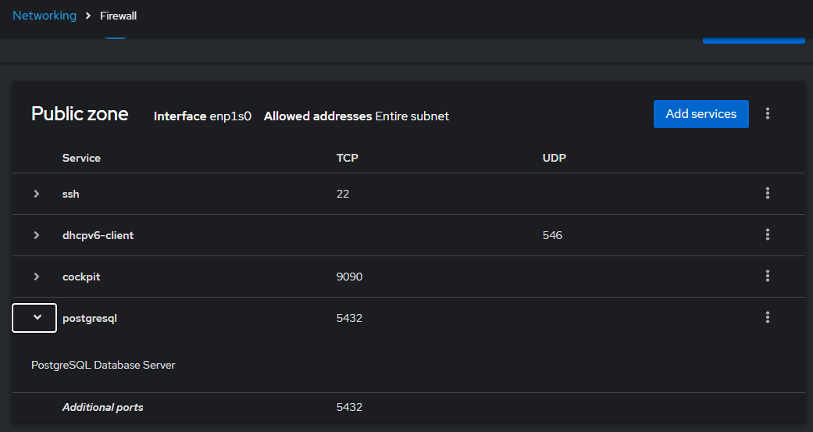Image resolution: width=813 pixels, height=432 pixels.
Task: Click the TCP column header
Action: (x=347, y=158)
